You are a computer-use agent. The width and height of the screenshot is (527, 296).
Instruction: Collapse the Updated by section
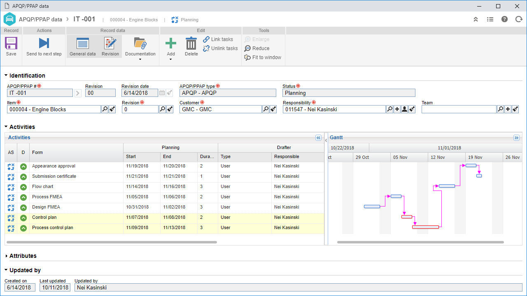[x=6, y=270]
